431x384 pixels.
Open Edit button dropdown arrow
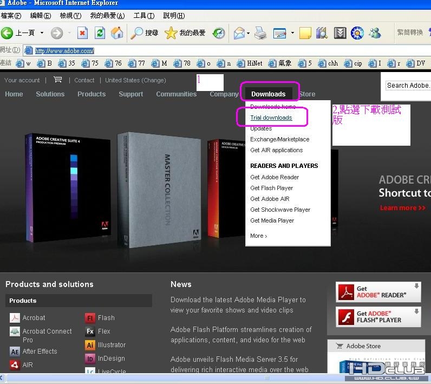click(292, 33)
